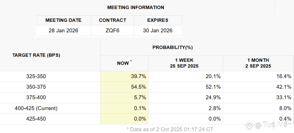This screenshot has width=294, height=133.
Task: Click the 28 Jan 2026 meeting date cell
Action: point(63,30)
